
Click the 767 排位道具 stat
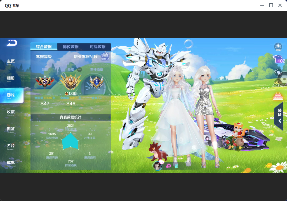(x=71, y=163)
